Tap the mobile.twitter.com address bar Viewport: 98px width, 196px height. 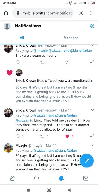(x=43, y=13)
